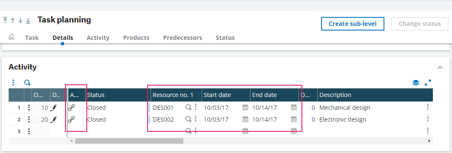452x153 pixels.
Task: Select the Description column header
Action: (x=375, y=95)
